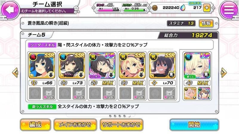Tap the first character's empty accessory slot
Image resolution: width=239 pixels, height=134 pixels.
pyautogui.click(x=35, y=93)
